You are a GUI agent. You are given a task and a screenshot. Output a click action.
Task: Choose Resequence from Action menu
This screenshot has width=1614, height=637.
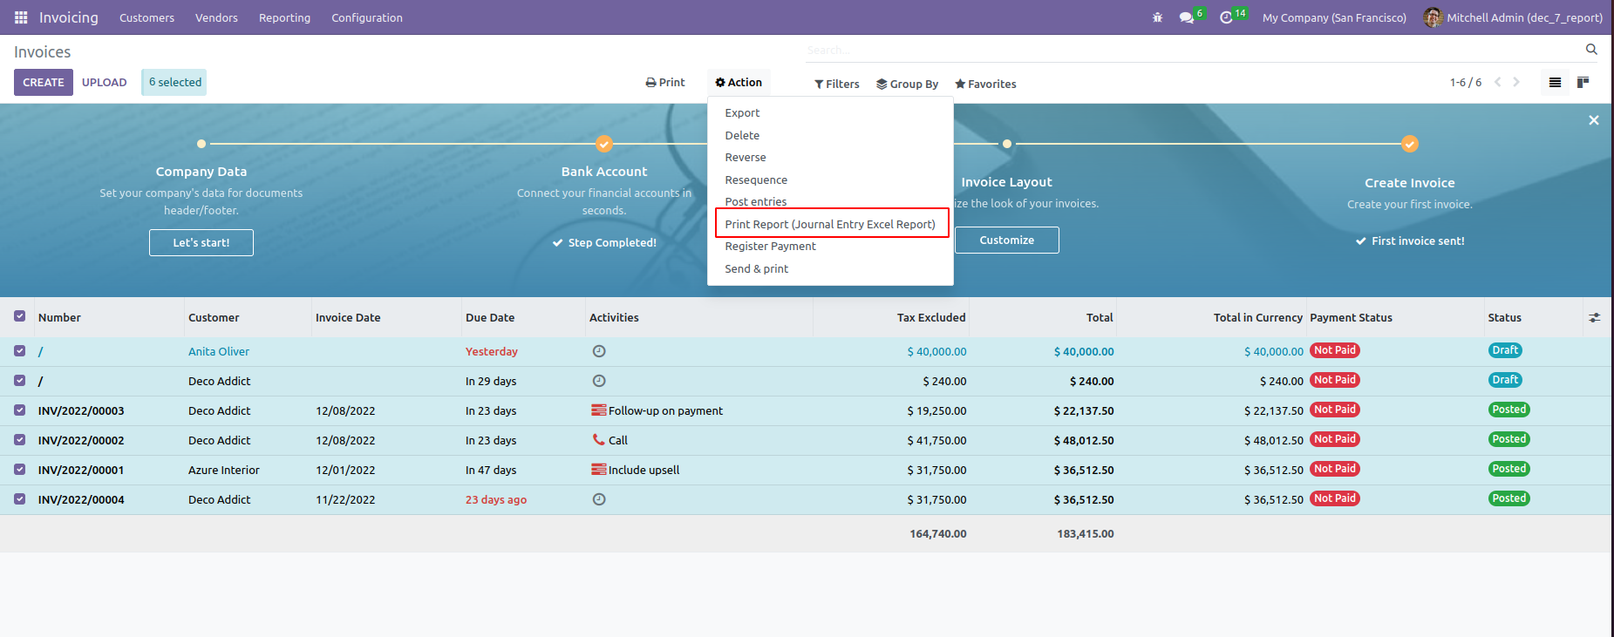(x=830, y=180)
